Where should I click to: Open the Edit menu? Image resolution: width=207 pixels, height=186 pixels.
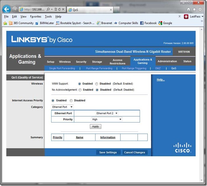tap(14, 17)
